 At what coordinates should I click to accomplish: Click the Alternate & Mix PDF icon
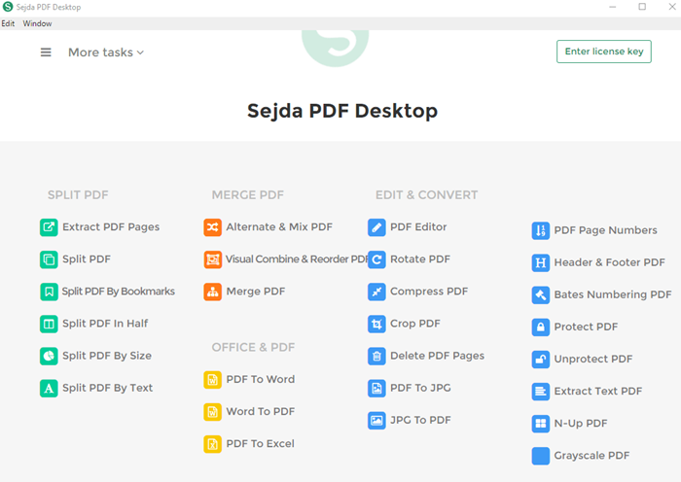(212, 227)
